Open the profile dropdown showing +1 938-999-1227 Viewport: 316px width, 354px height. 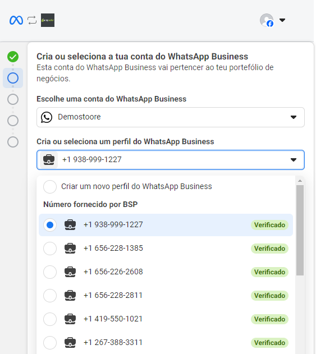[x=171, y=160]
